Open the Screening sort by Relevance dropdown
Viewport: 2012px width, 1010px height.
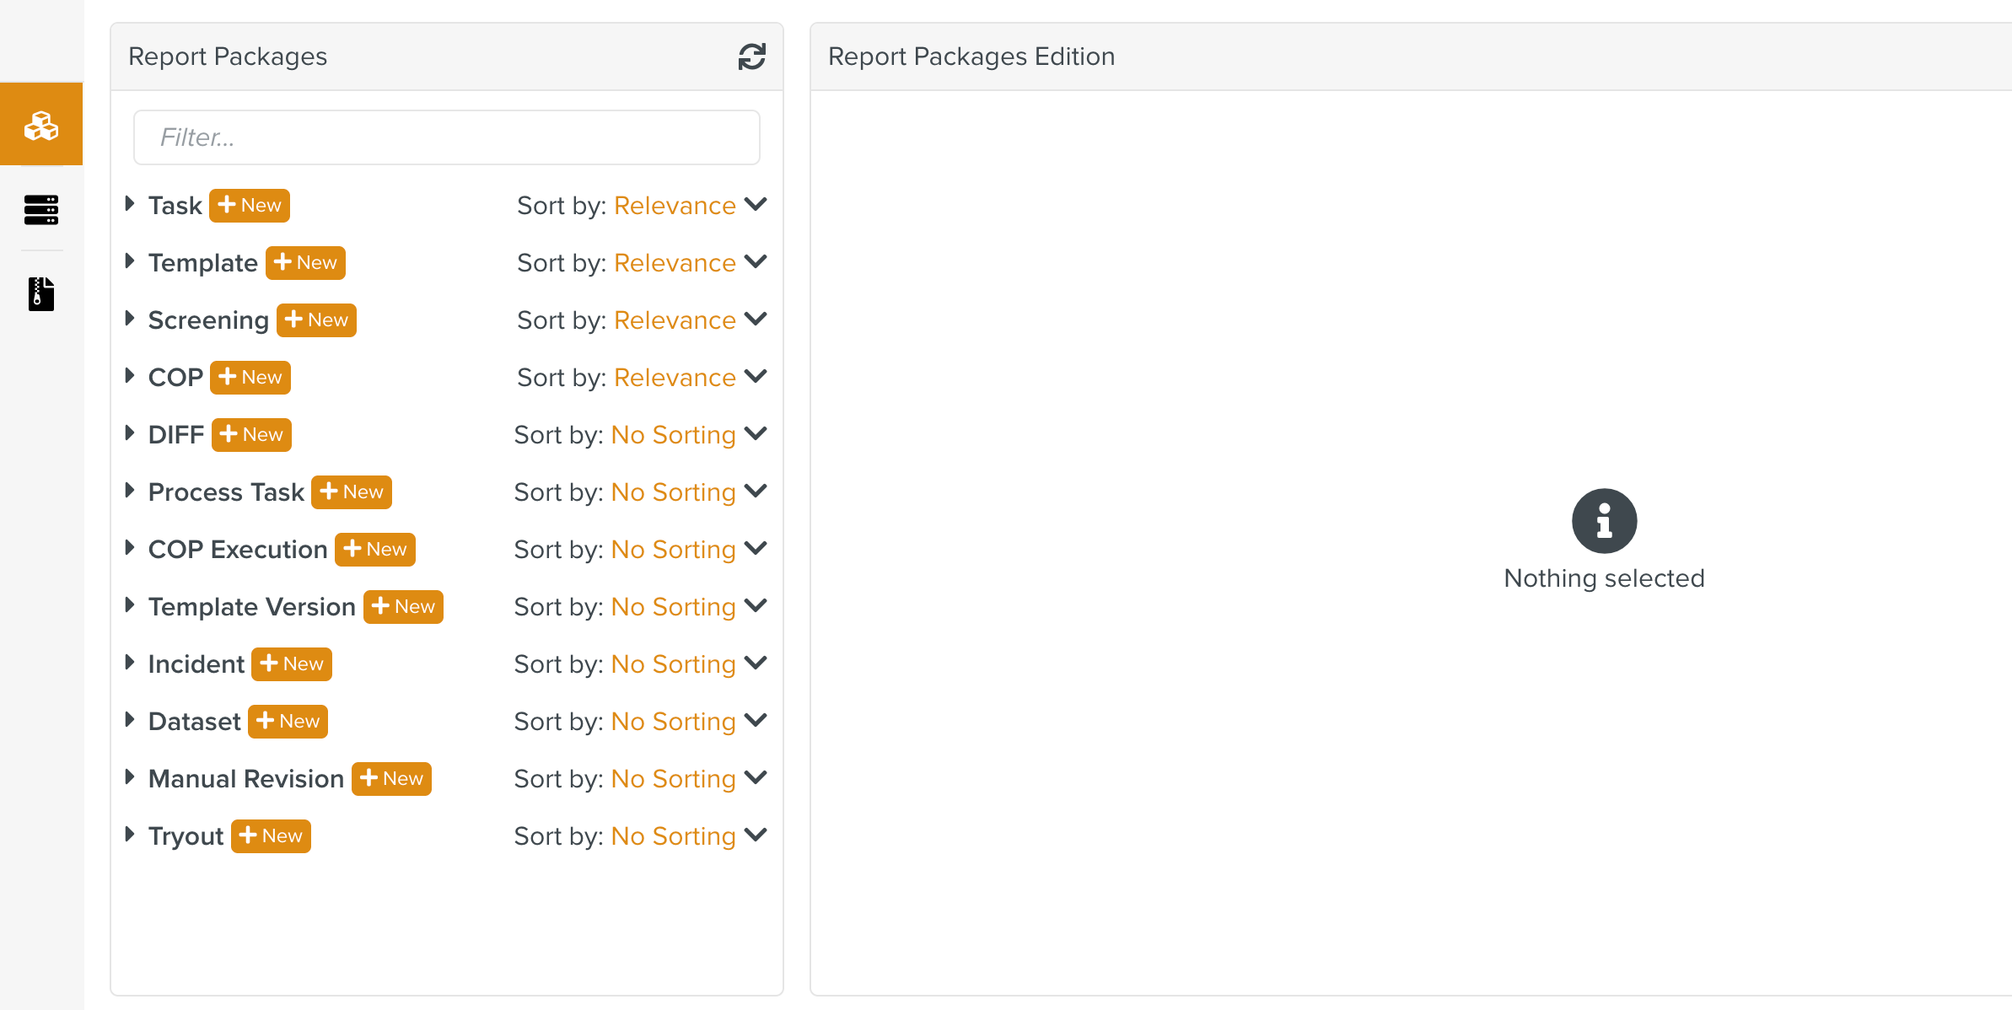click(691, 320)
